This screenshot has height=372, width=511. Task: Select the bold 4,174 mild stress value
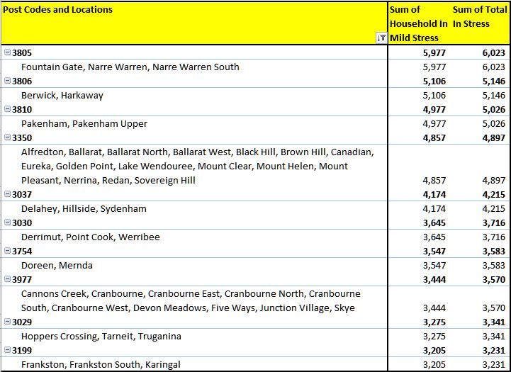[434, 194]
